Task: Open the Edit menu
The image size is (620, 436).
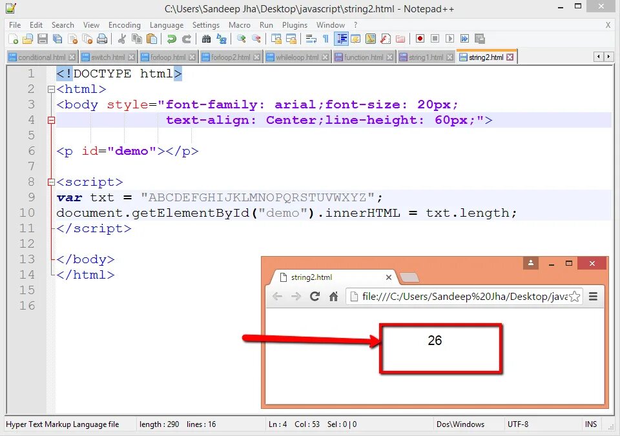Action: [36, 25]
